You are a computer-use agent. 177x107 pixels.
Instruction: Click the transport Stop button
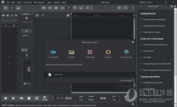29,98
